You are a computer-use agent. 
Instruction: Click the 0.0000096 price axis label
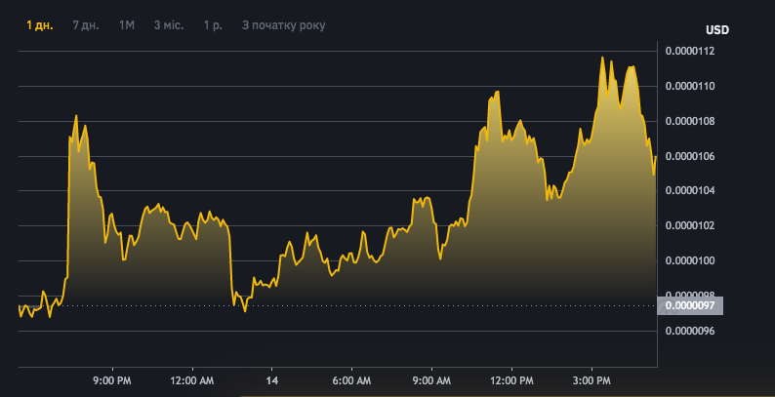[x=690, y=332]
